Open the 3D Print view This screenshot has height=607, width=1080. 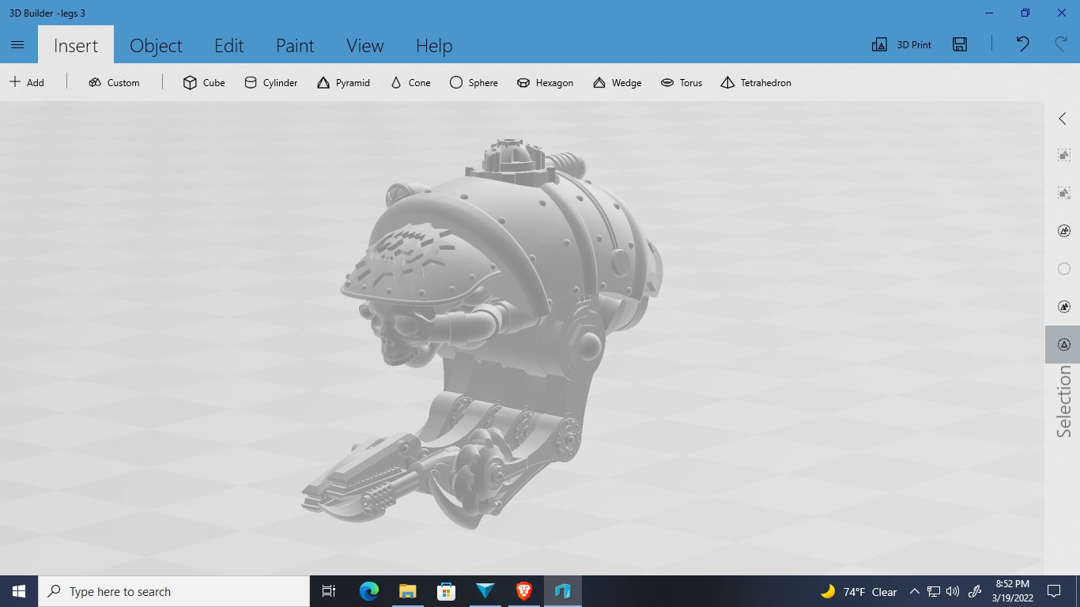901,44
